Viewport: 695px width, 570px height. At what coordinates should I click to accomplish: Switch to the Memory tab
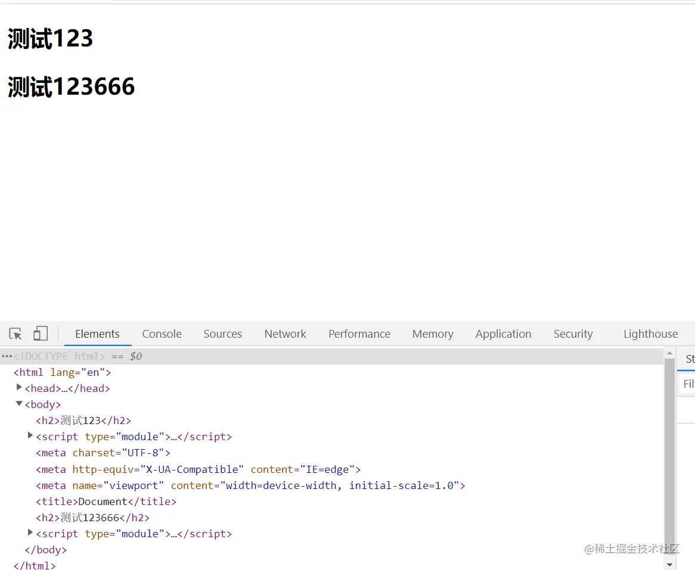433,334
